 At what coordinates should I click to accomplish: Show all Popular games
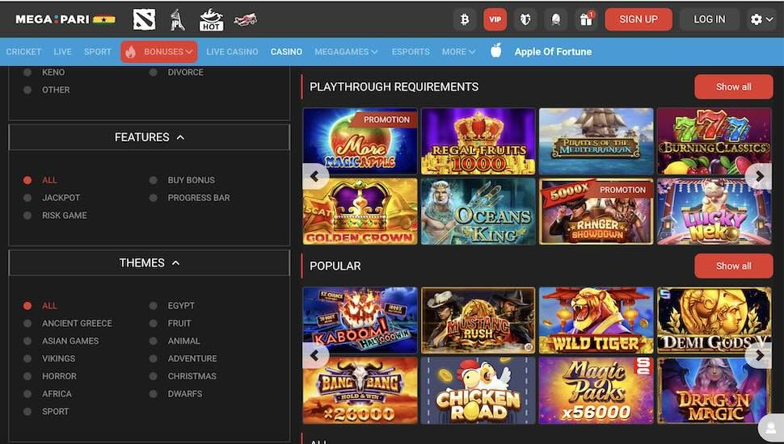tap(734, 266)
